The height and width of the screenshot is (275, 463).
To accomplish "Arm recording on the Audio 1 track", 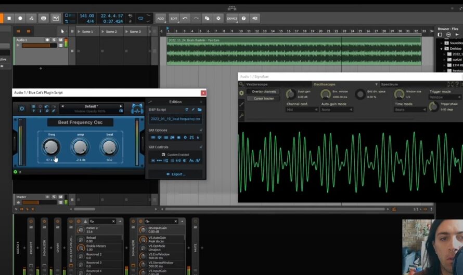I will click(x=47, y=40).
